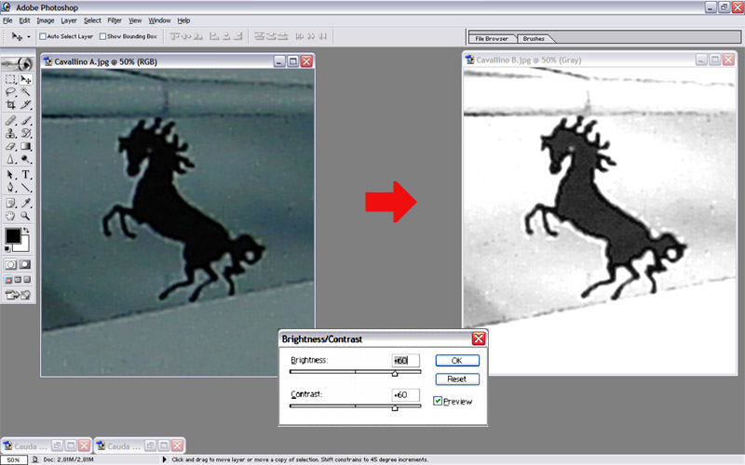This screenshot has width=745, height=465.
Task: Select the Clone Stamp tool
Action: tap(10, 133)
